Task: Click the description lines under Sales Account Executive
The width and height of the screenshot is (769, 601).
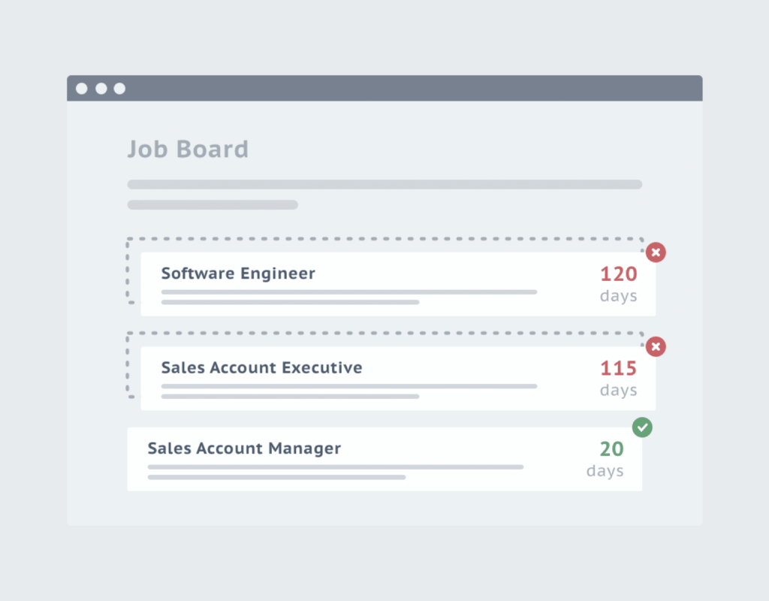Action: click(x=349, y=391)
